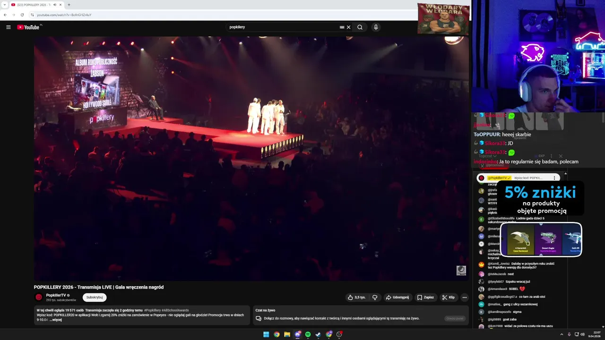This screenshot has width=605, height=340.
Task: Go forward with the browser forward arrow
Action: [x=13, y=15]
